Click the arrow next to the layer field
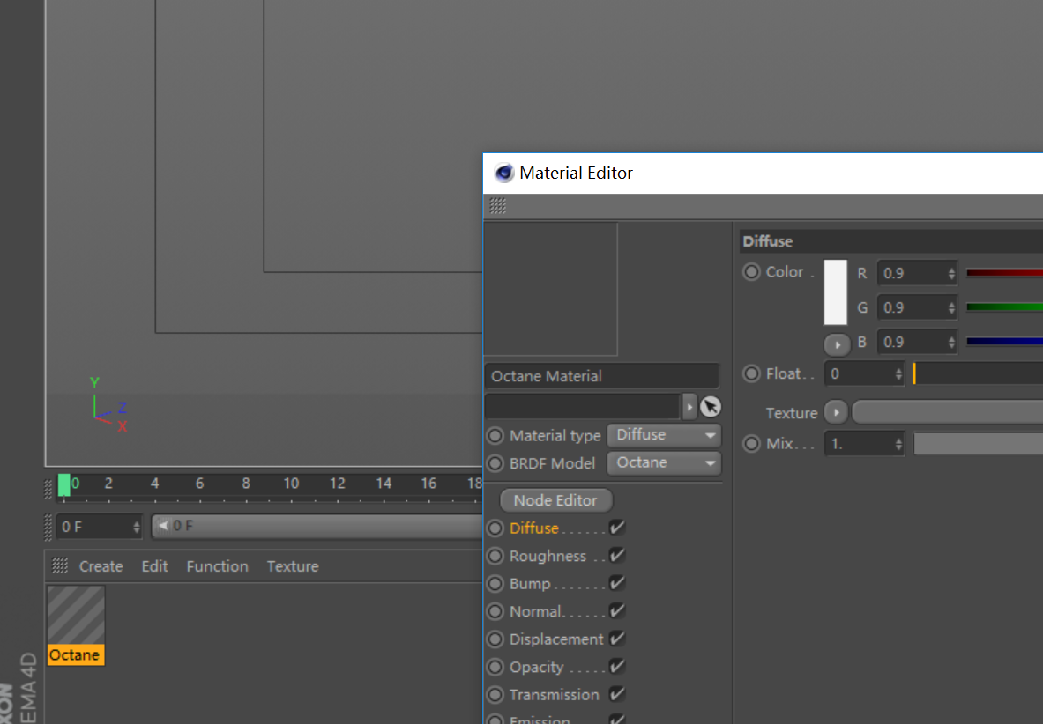The height and width of the screenshot is (724, 1043). 689,407
